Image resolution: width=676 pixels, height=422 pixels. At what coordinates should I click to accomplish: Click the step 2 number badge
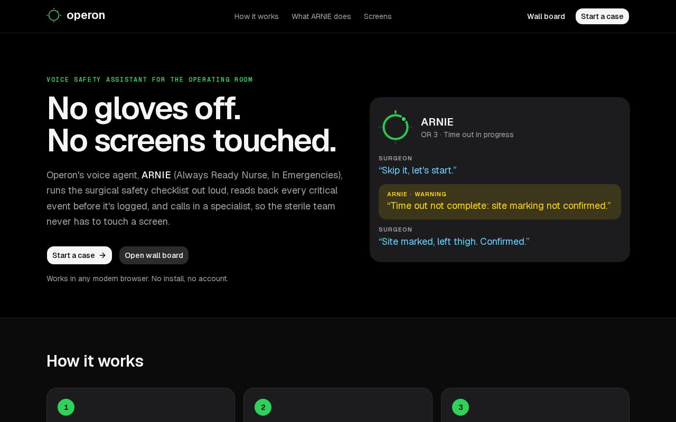point(263,407)
